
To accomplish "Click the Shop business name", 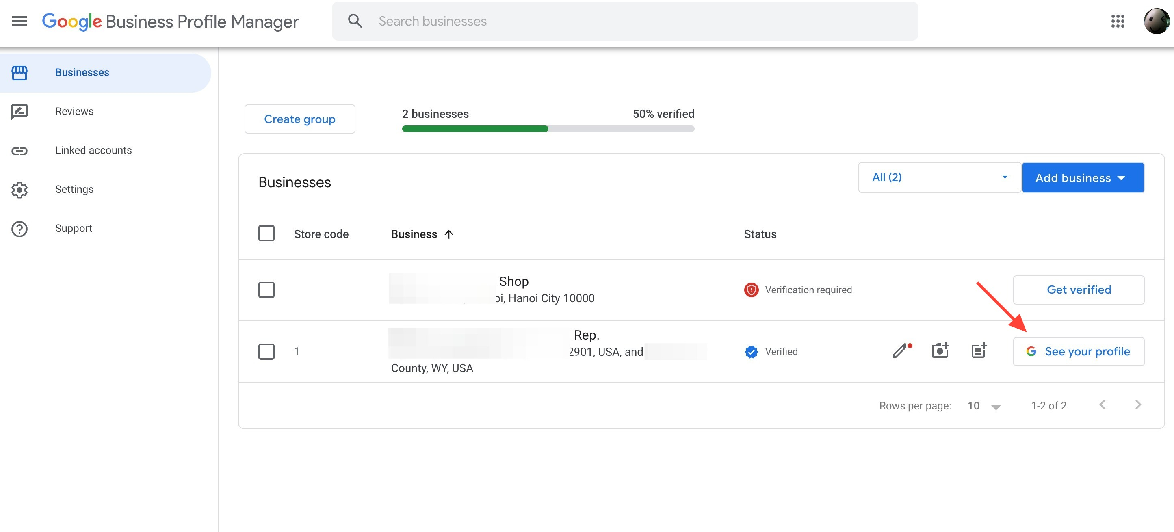I will pyautogui.click(x=513, y=281).
